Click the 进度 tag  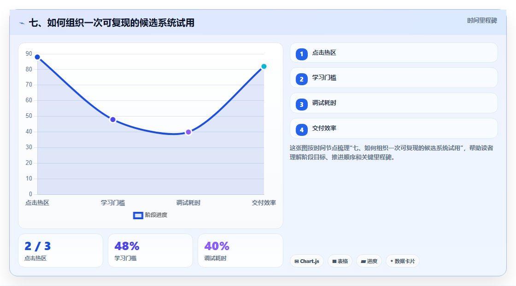[369, 261]
